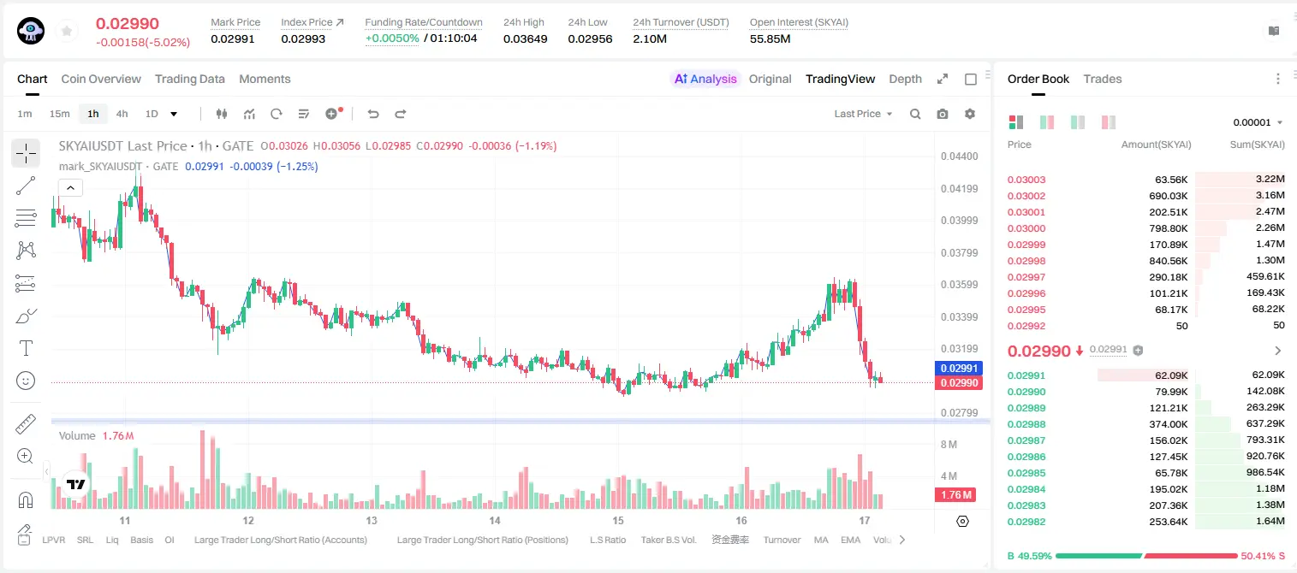Open chart settings gear icon

tap(970, 114)
